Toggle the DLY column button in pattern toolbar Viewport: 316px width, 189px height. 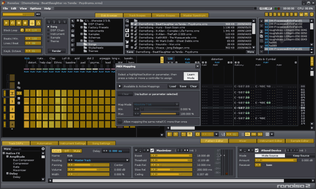click(x=260, y=134)
